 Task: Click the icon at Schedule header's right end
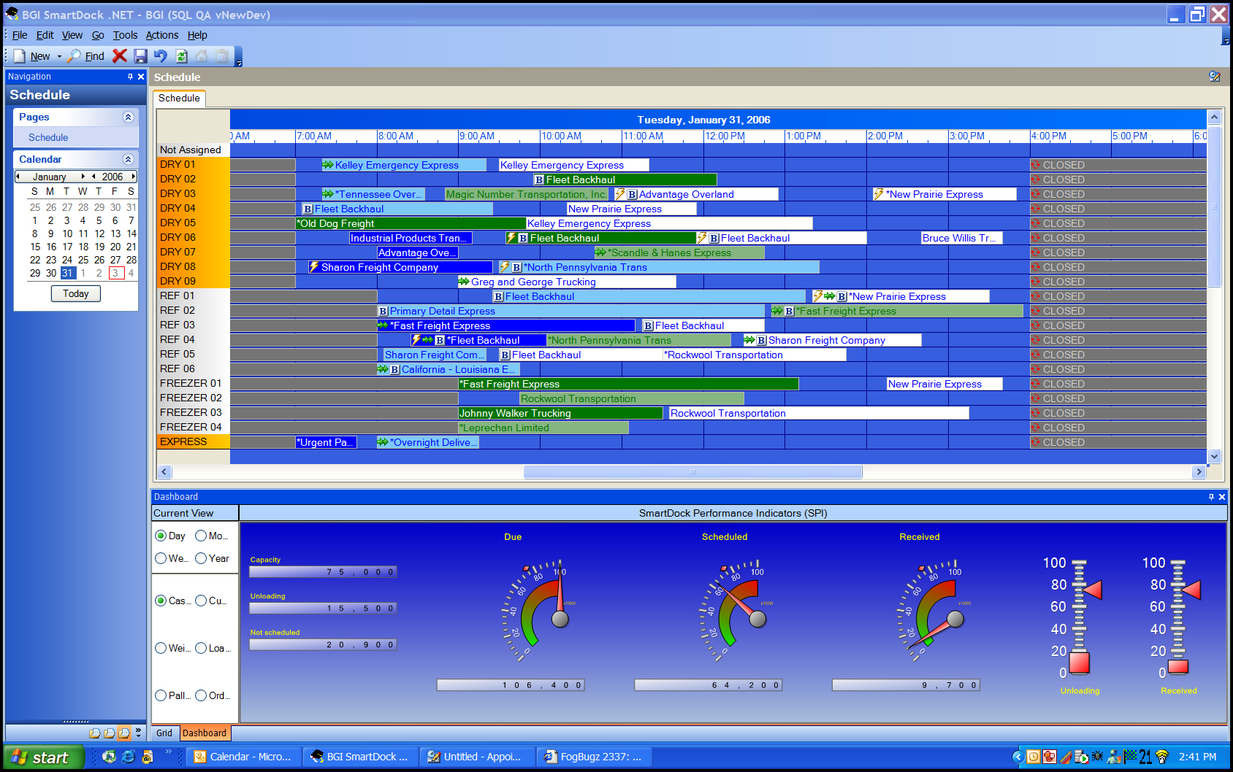[x=1215, y=77]
